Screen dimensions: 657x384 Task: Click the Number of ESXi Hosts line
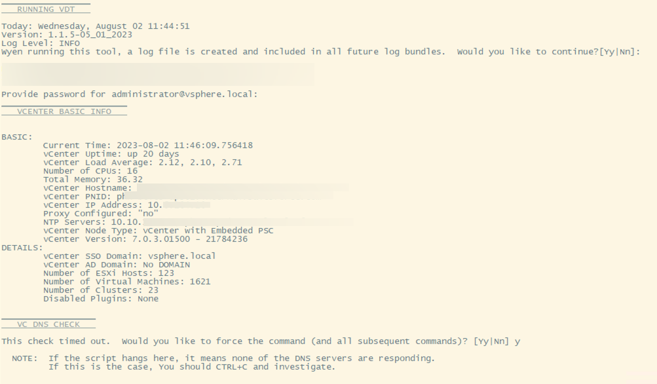108,273
